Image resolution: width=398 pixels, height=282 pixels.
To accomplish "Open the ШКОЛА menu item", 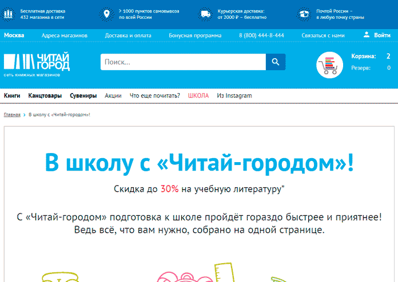I will click(x=198, y=95).
